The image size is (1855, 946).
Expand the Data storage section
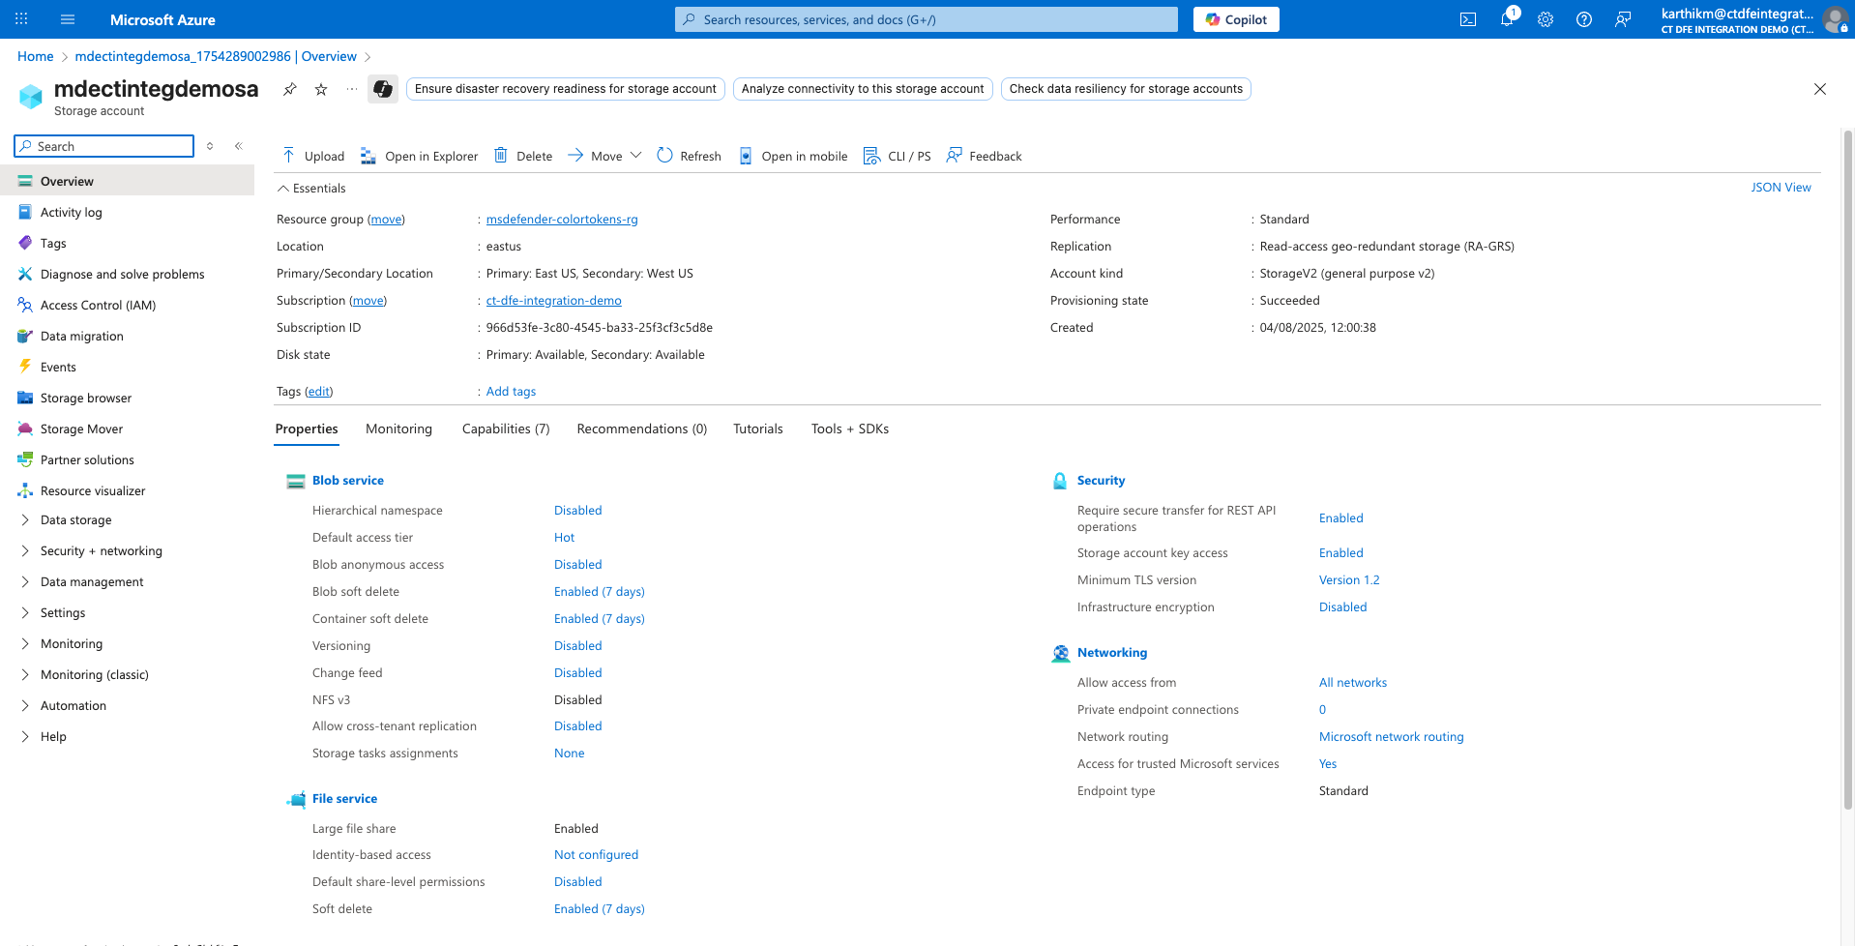coord(75,520)
